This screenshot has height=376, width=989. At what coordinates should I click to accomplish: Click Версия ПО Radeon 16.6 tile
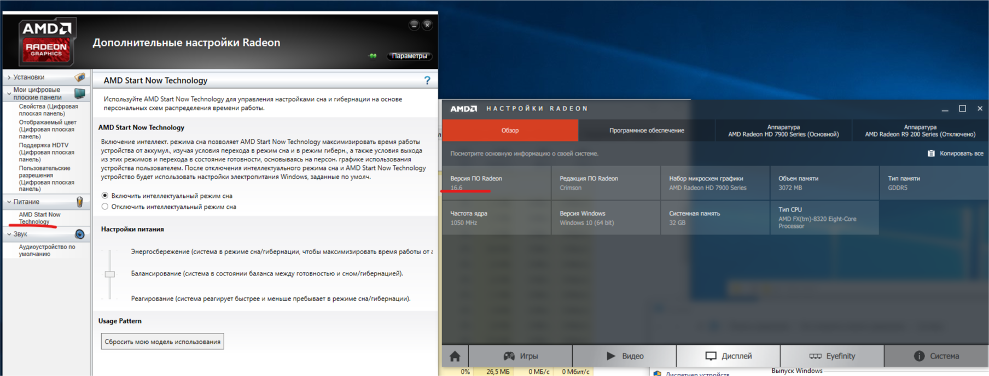tap(496, 183)
